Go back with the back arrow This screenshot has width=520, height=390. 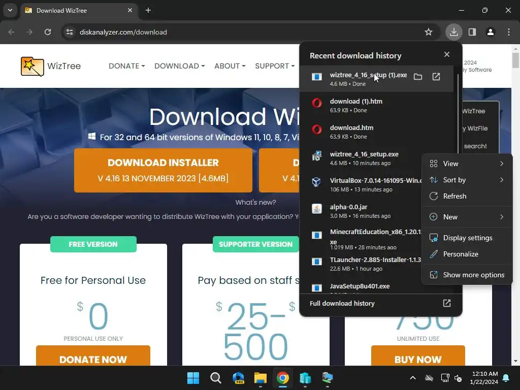pyautogui.click(x=12, y=32)
